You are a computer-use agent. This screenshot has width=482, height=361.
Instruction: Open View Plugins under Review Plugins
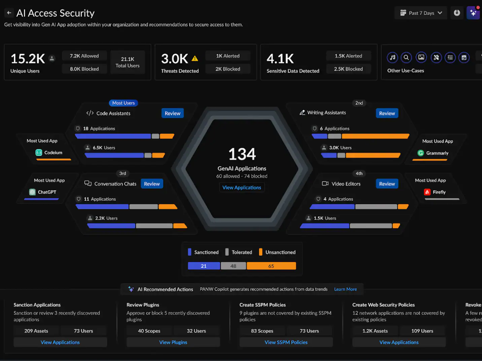[x=173, y=342]
